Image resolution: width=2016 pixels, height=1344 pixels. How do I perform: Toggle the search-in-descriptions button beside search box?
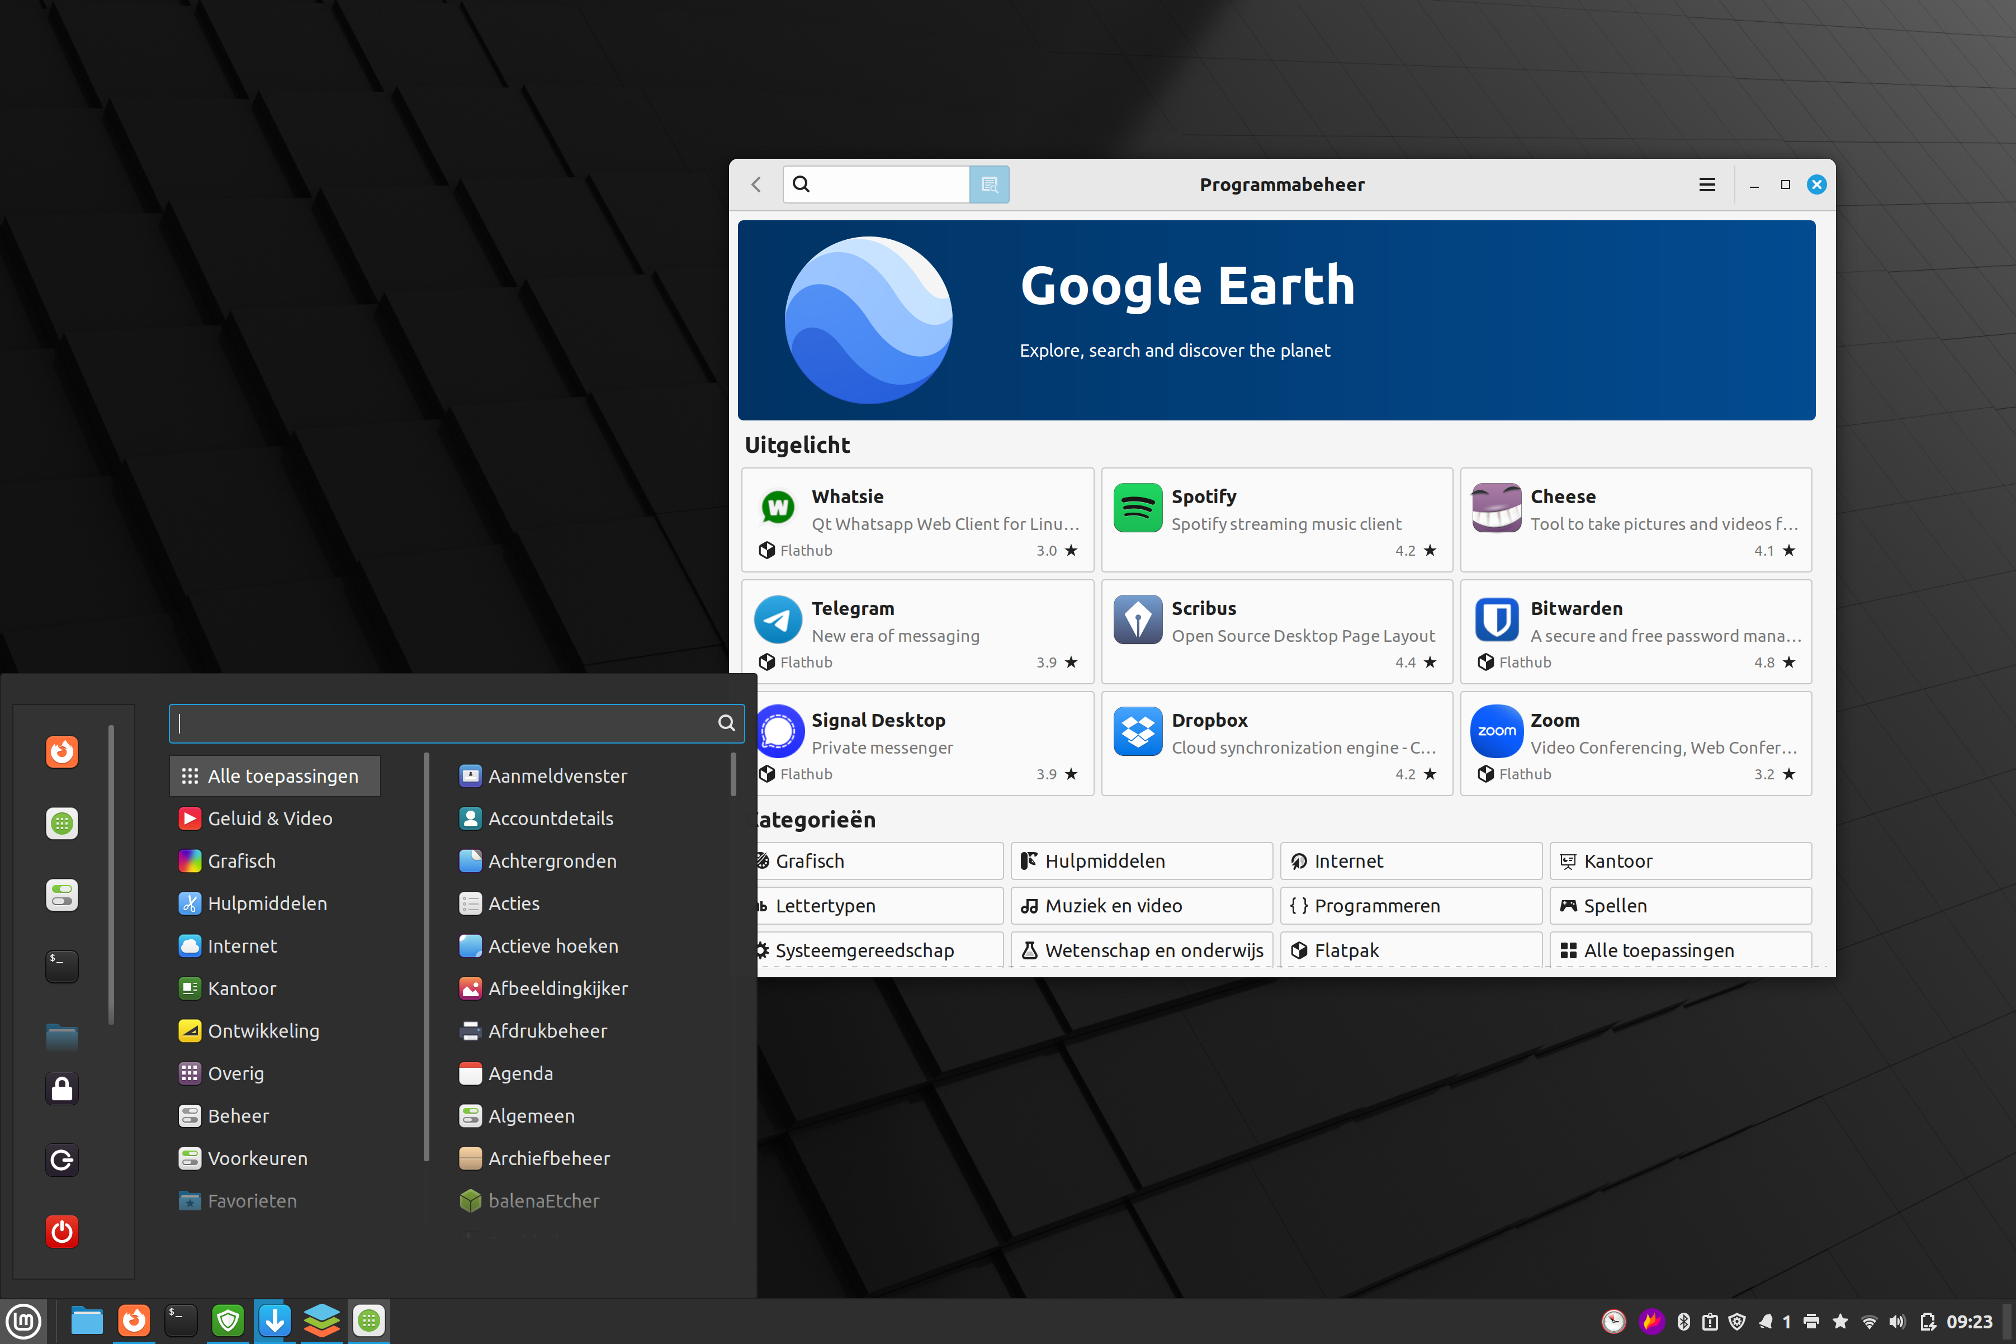point(989,184)
